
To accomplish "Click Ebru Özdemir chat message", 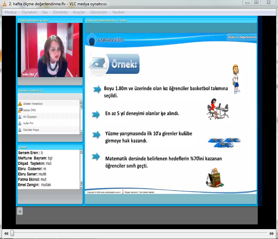I will [32, 169].
